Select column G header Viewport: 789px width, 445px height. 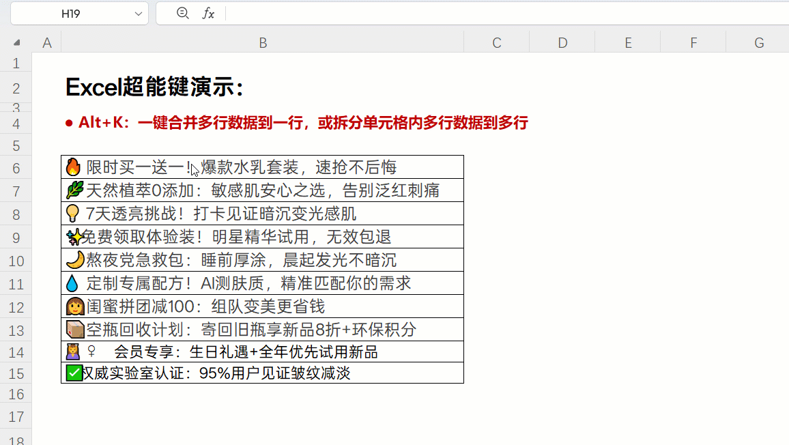pyautogui.click(x=758, y=43)
